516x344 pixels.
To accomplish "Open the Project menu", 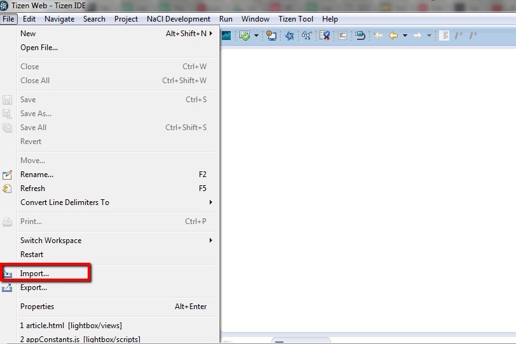I will pos(126,19).
